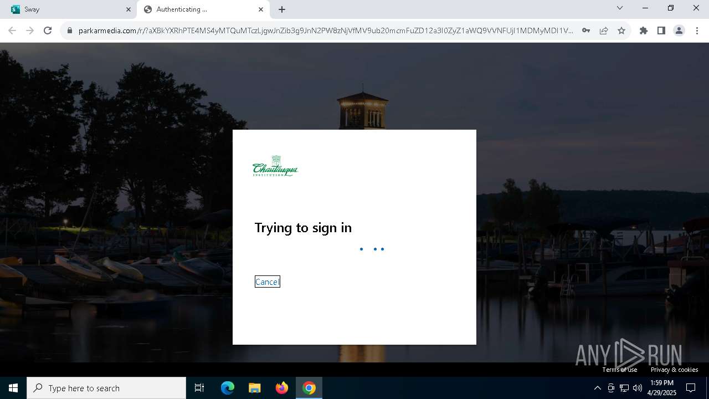The image size is (709, 399).
Task: Restore down the Chrome window
Action: pyautogui.click(x=671, y=8)
